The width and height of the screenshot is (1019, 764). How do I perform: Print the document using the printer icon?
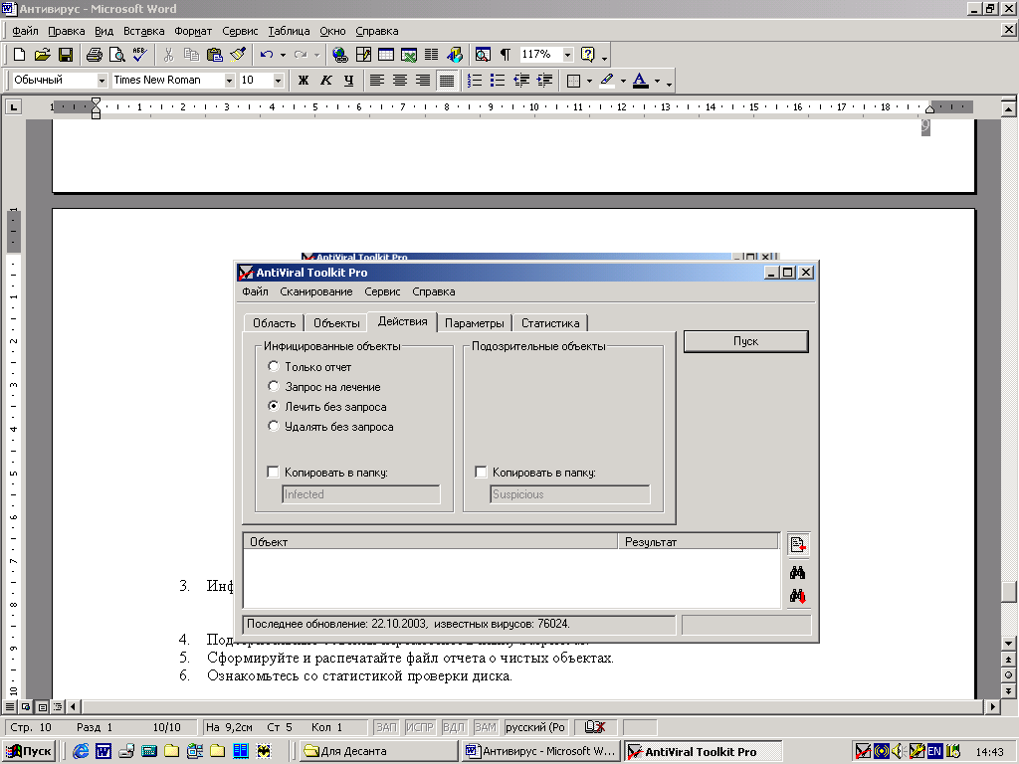point(95,55)
